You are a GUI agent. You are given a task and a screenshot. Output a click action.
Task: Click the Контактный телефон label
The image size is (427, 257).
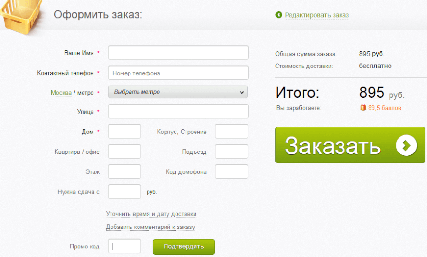65,73
